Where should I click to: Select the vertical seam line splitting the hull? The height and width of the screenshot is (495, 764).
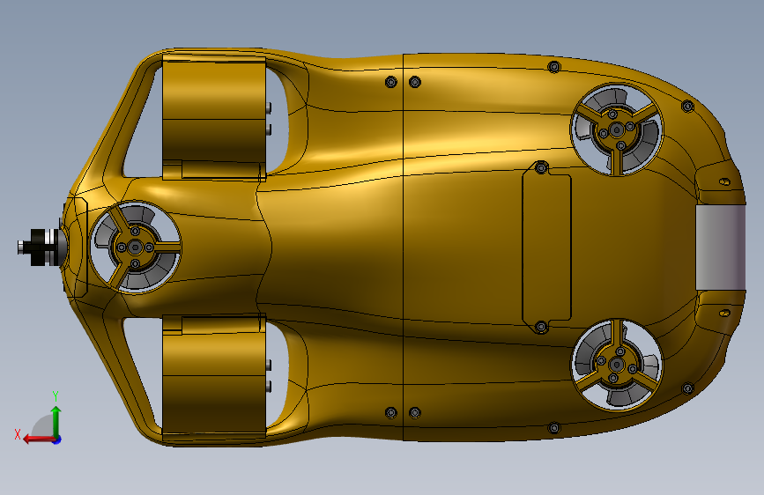tap(403, 247)
